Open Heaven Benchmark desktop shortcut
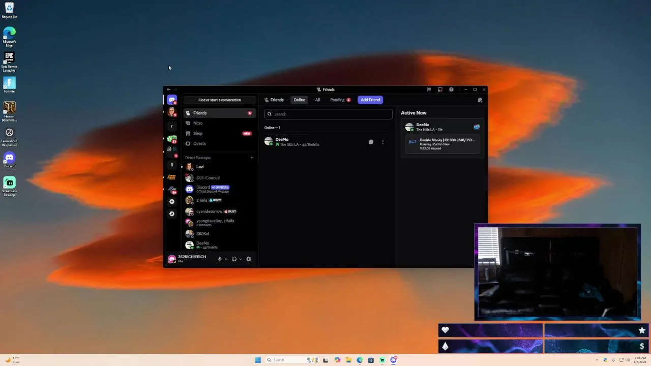This screenshot has width=651, height=366. (x=9, y=112)
